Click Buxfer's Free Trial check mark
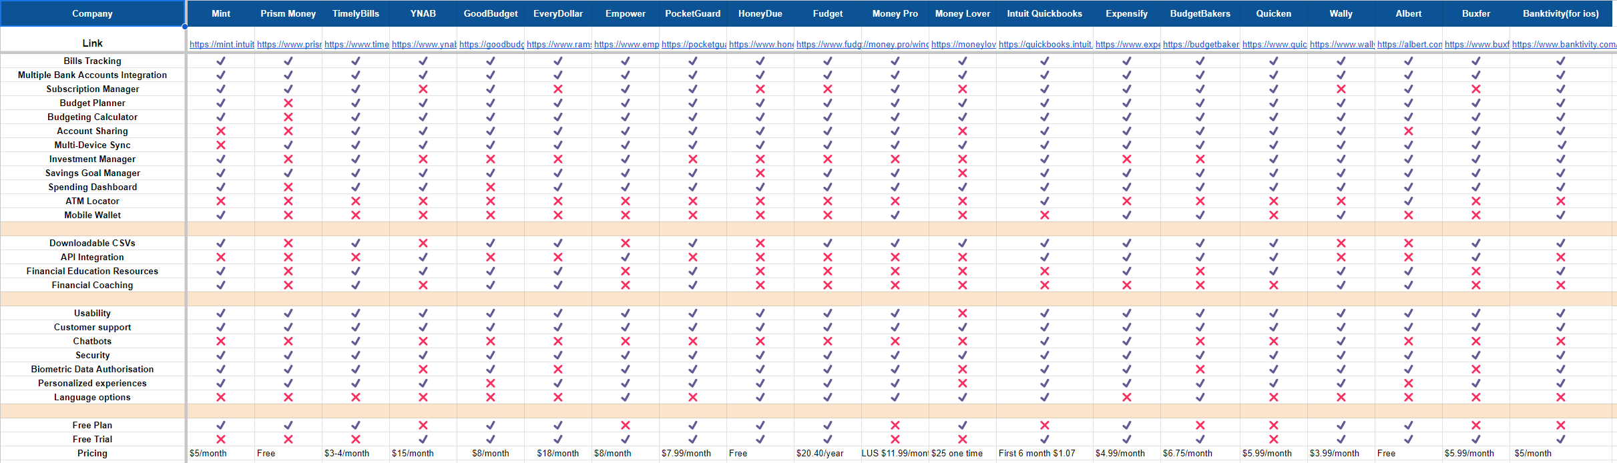Screen dimensions: 1617x463 tap(1476, 440)
